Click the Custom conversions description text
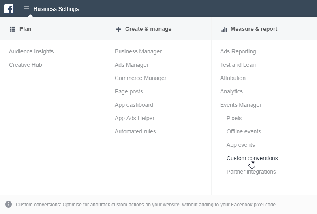This screenshot has height=214, width=317. click(x=146, y=205)
